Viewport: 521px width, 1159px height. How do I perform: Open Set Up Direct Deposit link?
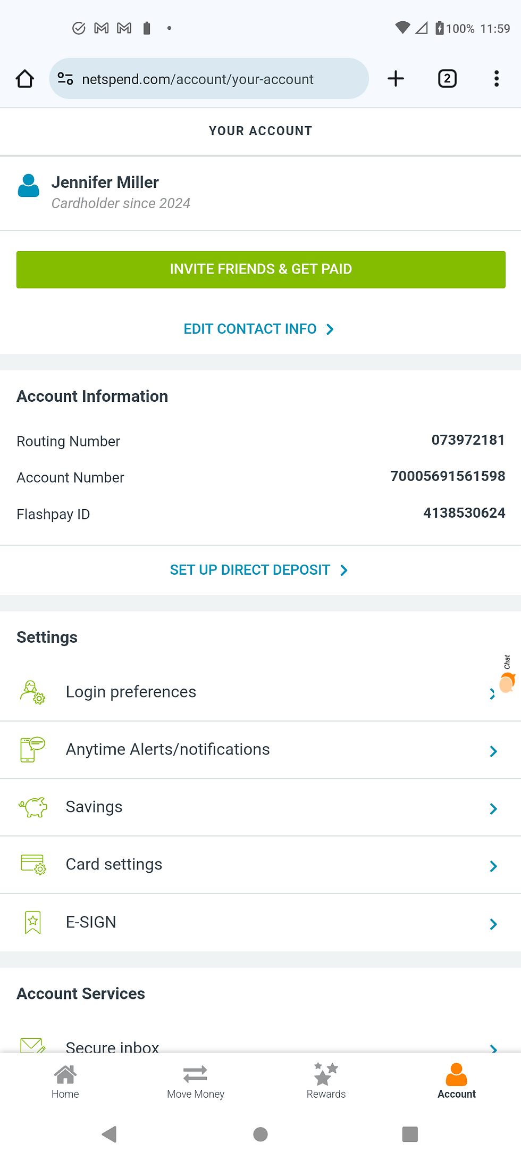(x=259, y=570)
